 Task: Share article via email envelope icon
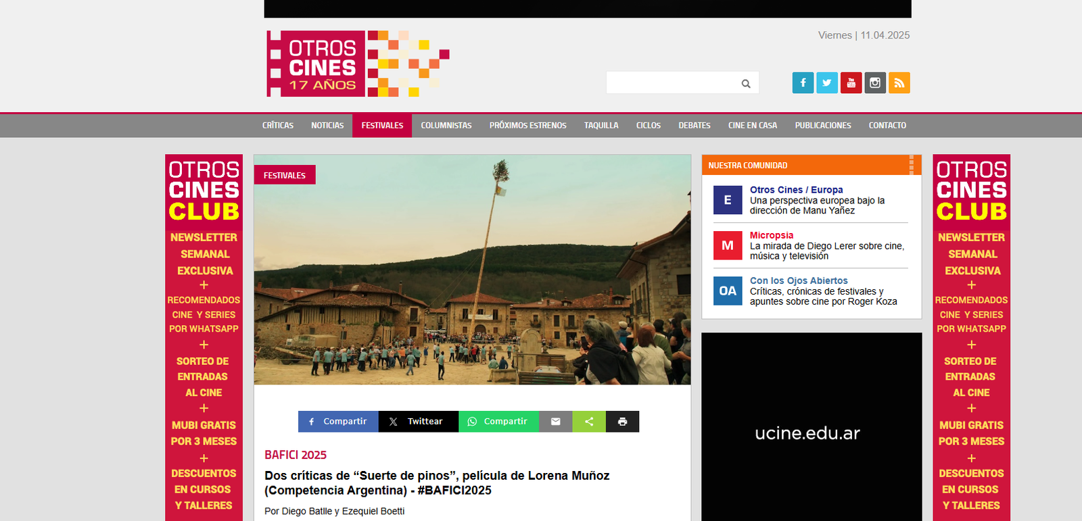coord(555,422)
